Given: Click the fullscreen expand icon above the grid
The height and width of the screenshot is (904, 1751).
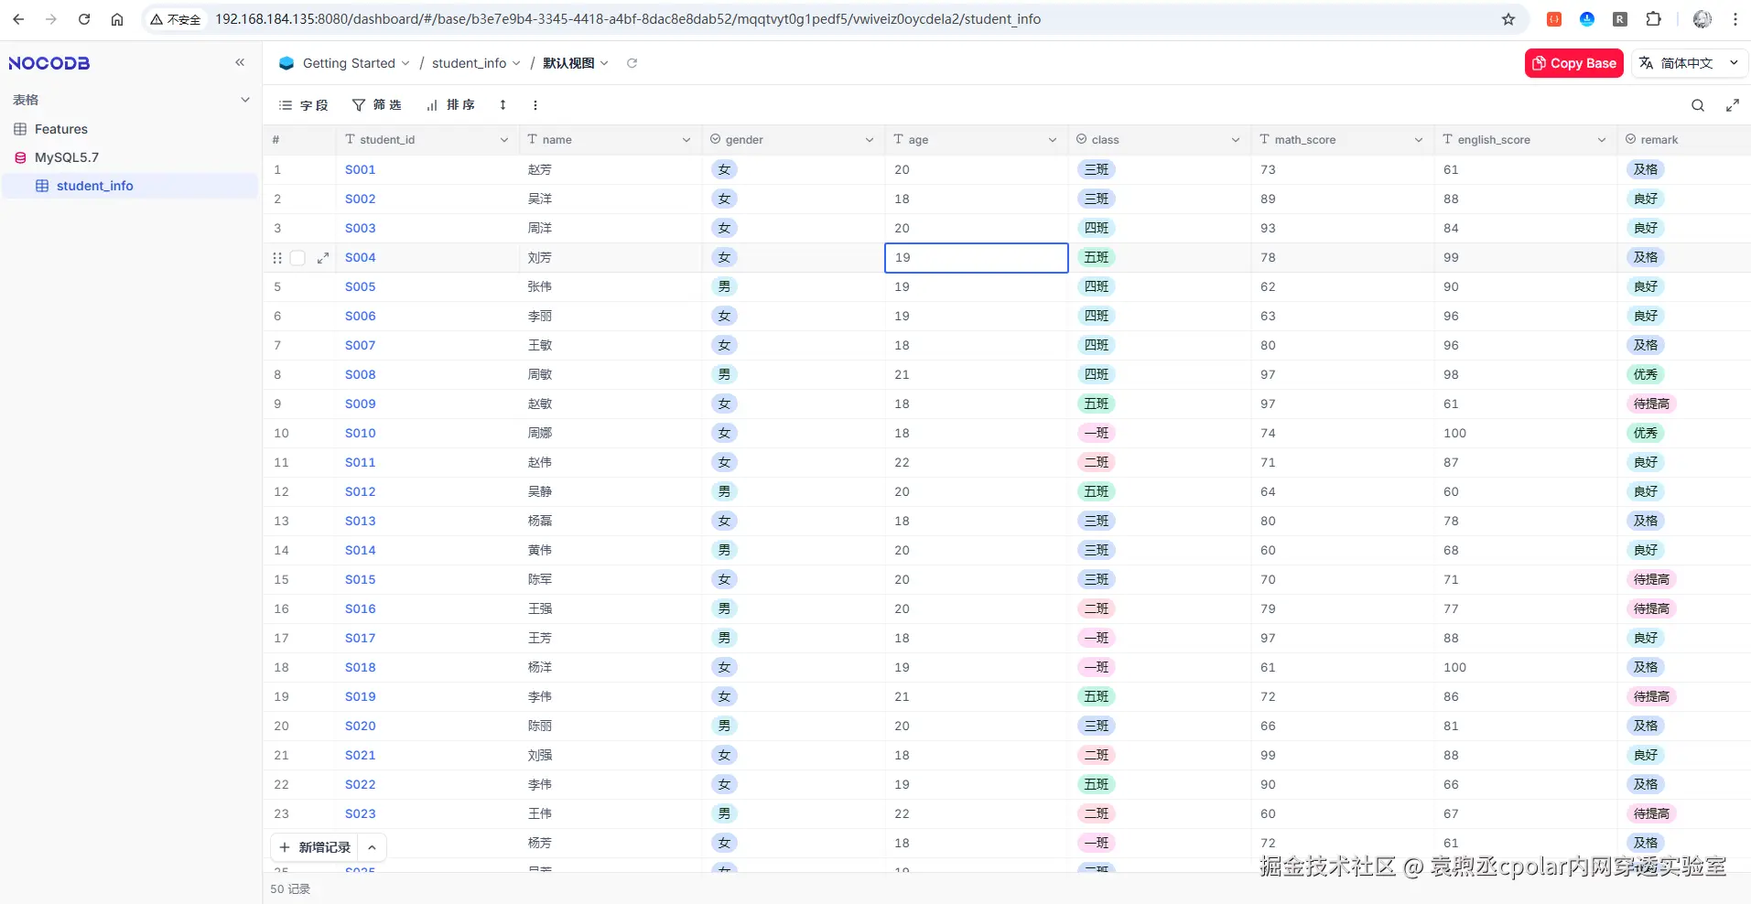Looking at the screenshot, I should pyautogui.click(x=1733, y=105).
